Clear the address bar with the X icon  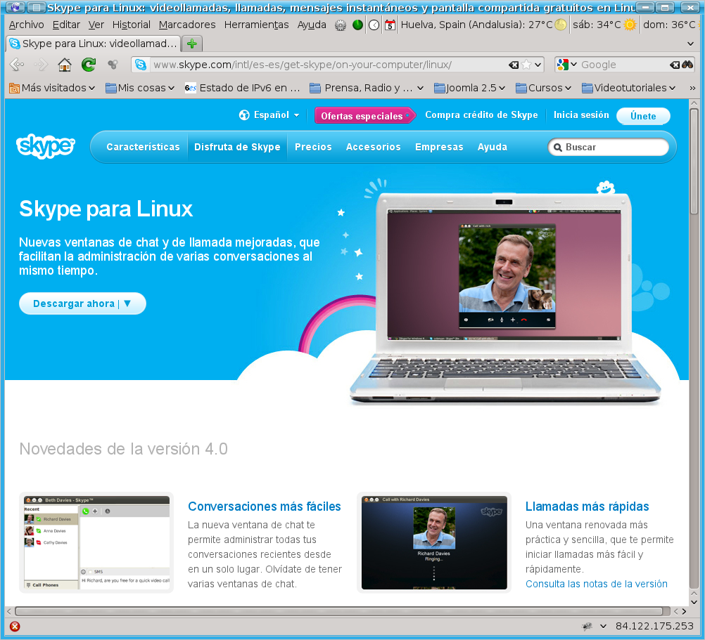coord(514,65)
